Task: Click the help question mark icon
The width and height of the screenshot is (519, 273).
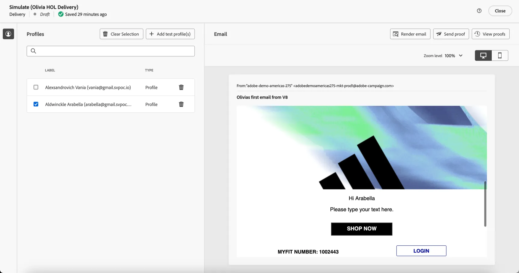Action: pos(479,11)
